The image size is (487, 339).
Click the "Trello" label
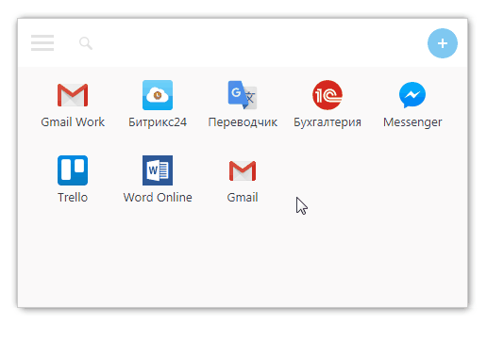73,198
